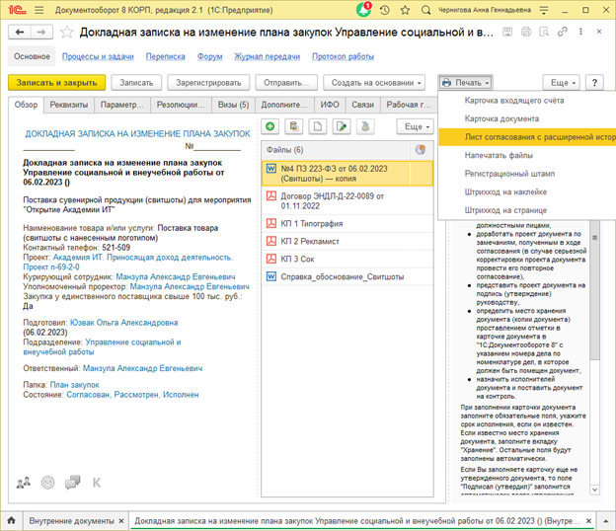Expand the Еще menu above files list
616x531 pixels.
point(414,126)
